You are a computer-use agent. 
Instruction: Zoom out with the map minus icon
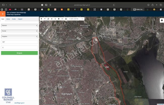coord(45,19)
